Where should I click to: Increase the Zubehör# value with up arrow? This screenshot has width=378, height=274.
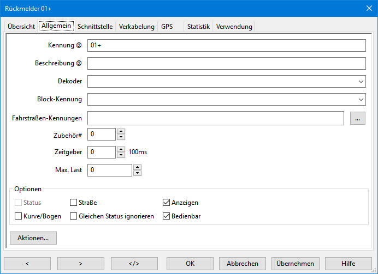click(x=121, y=131)
